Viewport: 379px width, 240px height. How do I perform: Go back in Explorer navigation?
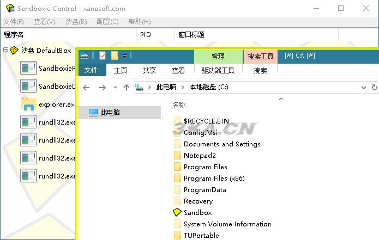pyautogui.click(x=86, y=87)
